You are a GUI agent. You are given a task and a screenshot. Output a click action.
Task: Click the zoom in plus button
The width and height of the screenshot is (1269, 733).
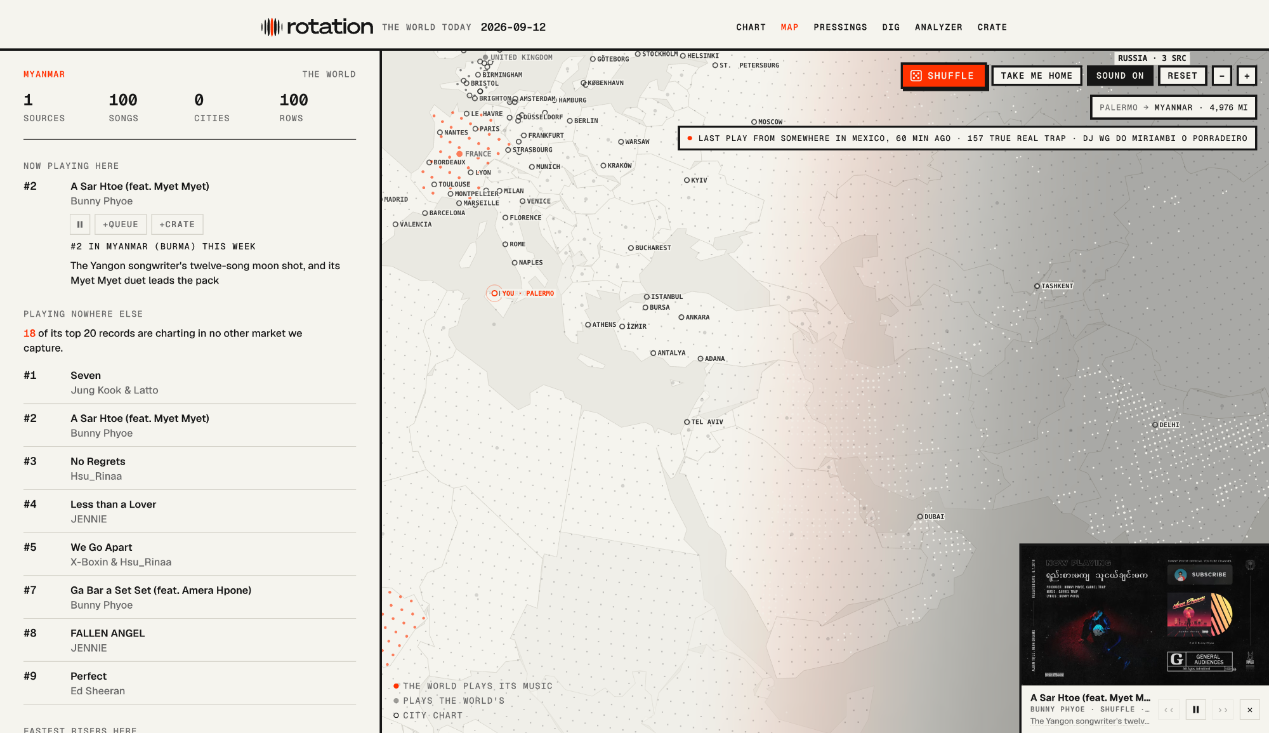(1247, 76)
